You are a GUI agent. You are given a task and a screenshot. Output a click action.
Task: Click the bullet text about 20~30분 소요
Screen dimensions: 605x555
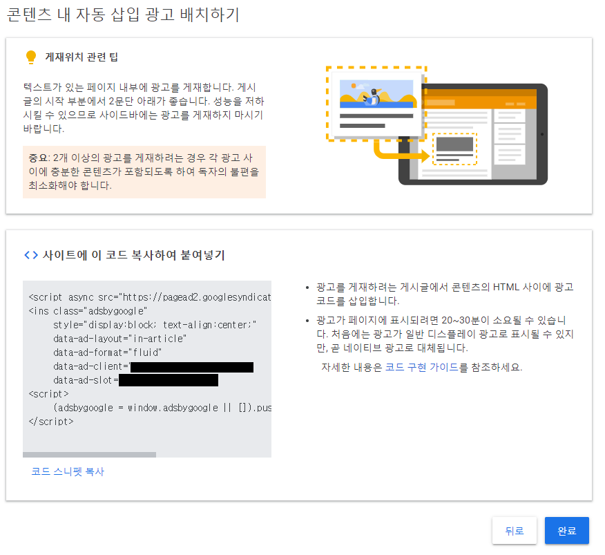[445, 334]
